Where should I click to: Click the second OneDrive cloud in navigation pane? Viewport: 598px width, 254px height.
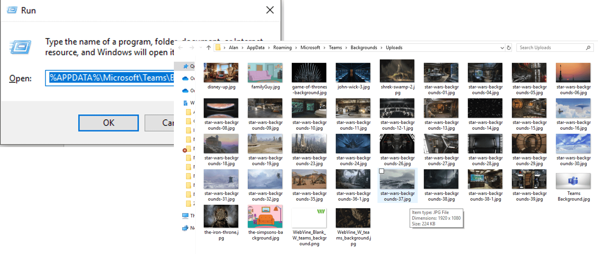tap(185, 91)
